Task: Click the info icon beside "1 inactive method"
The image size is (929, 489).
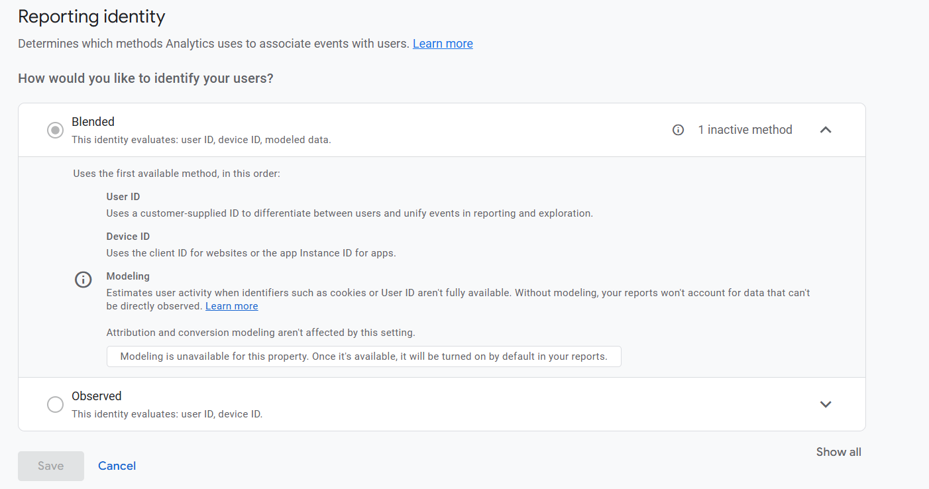Action: coord(678,130)
